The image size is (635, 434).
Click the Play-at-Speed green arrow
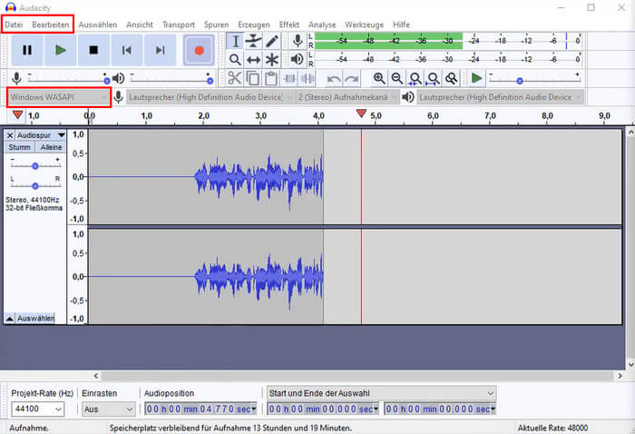coord(476,78)
